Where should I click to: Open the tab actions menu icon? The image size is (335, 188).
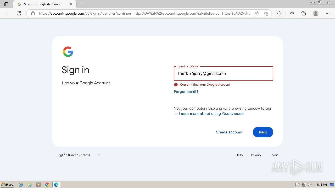pyautogui.click(x=6, y=4)
